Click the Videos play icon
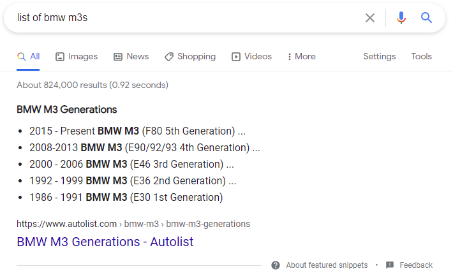The height and width of the screenshot is (271, 453). point(236,57)
